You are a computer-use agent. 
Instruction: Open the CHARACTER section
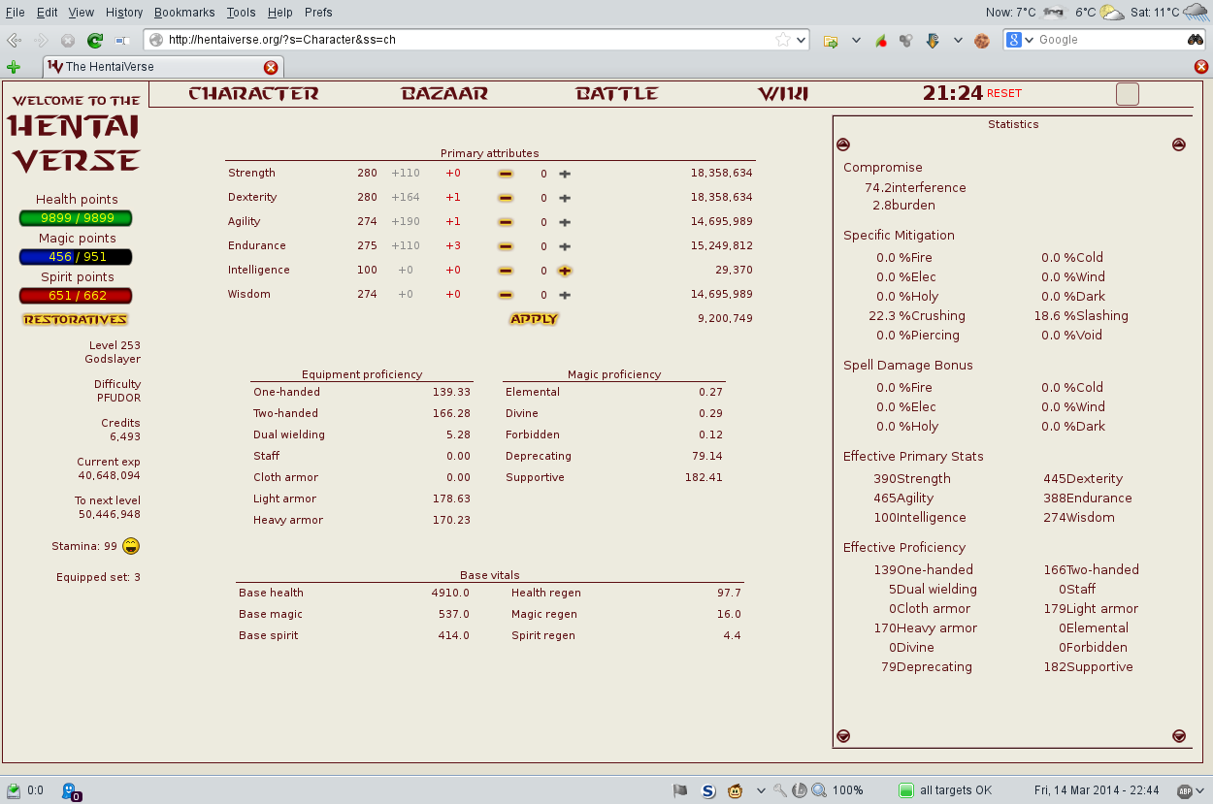pos(253,94)
